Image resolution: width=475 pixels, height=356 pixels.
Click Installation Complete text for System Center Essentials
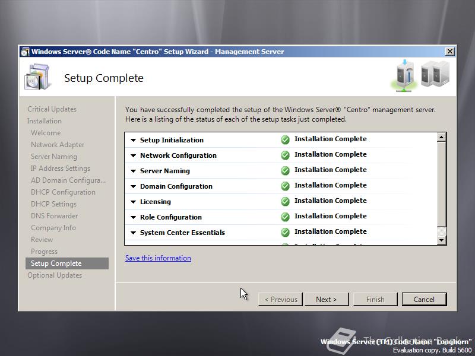(x=331, y=231)
